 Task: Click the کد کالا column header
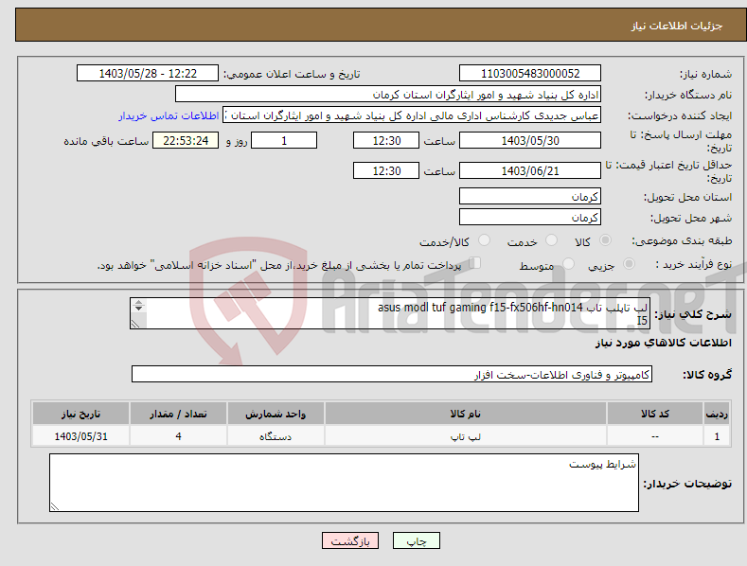(655, 414)
